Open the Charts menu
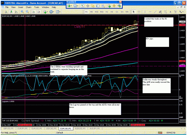187x135 pixels. (29, 7)
